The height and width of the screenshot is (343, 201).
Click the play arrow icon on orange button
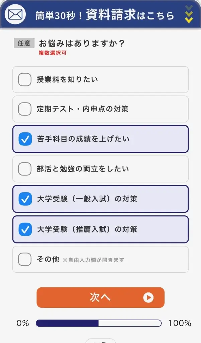tap(148, 297)
